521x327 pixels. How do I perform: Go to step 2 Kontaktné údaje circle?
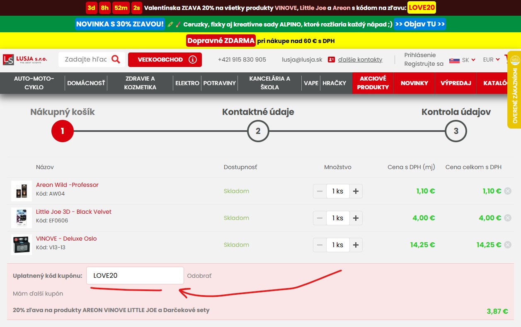pyautogui.click(x=258, y=131)
